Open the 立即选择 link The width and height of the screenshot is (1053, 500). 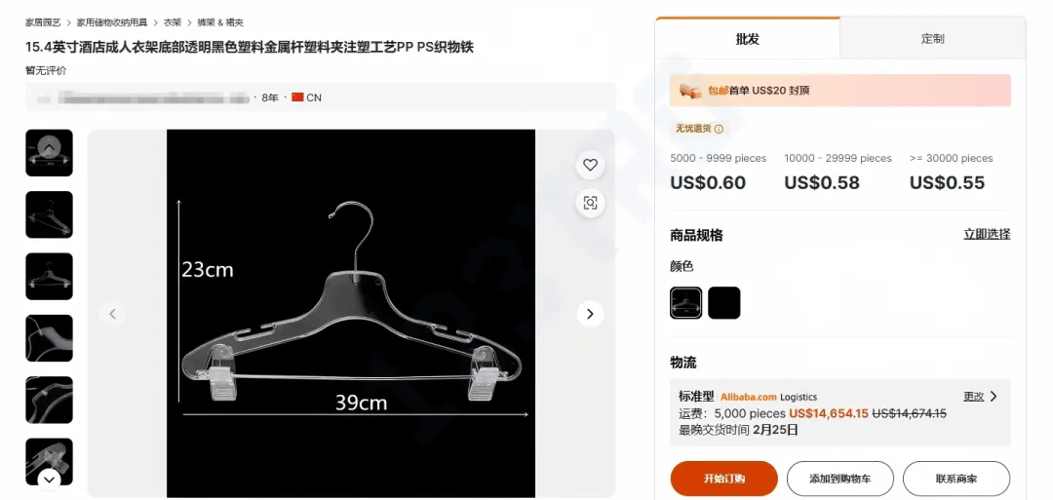pyautogui.click(x=987, y=234)
